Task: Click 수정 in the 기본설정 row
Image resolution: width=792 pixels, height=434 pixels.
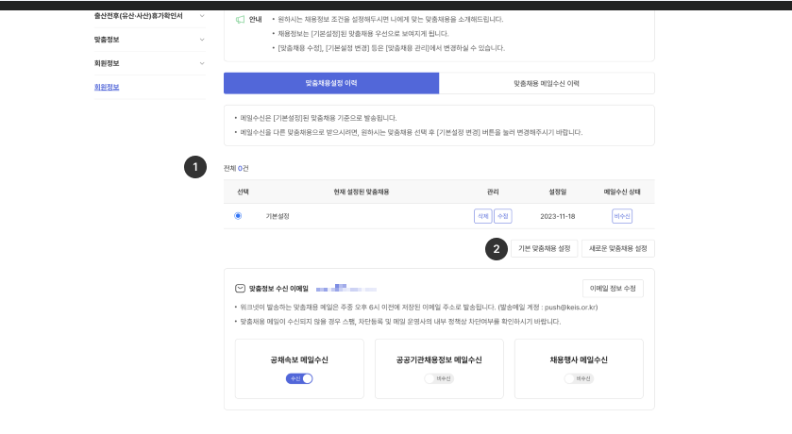Action: 502,216
